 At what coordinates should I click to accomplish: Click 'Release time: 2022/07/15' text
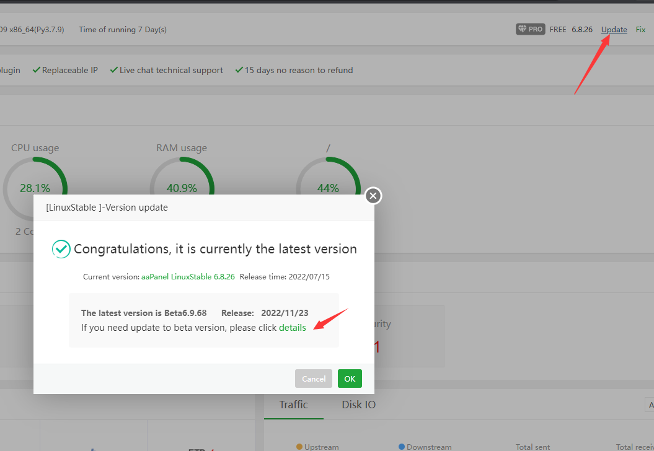point(285,277)
